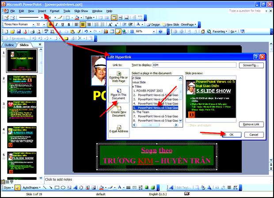Expand the Go dropdown
The height and width of the screenshot is (198, 274).
click(233, 32)
